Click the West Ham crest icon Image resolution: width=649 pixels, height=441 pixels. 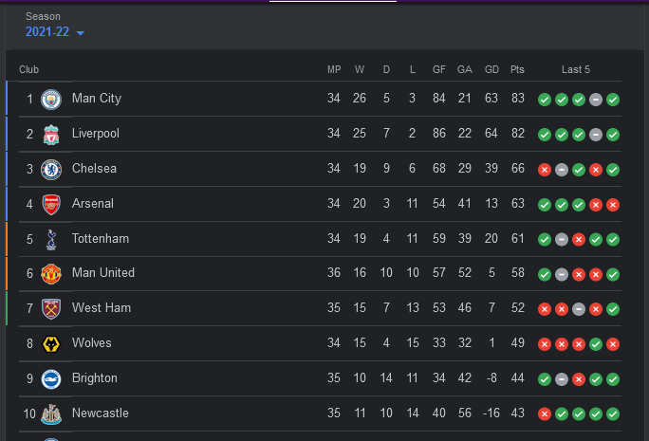tap(51, 309)
